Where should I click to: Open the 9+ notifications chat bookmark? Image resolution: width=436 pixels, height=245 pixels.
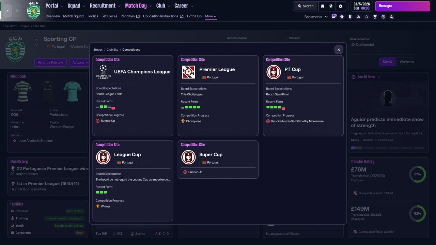click(x=334, y=16)
